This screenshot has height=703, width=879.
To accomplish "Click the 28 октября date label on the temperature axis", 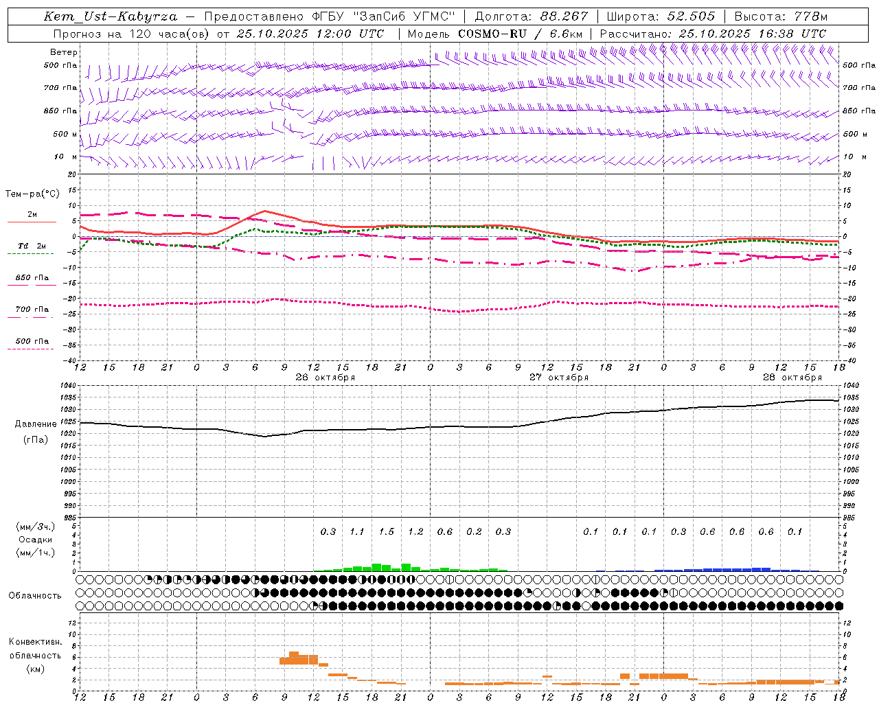I will pyautogui.click(x=792, y=378).
